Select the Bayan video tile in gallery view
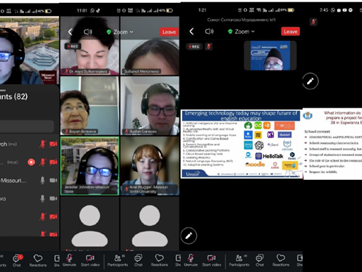This screenshot has height=272, width=362. coord(90,105)
